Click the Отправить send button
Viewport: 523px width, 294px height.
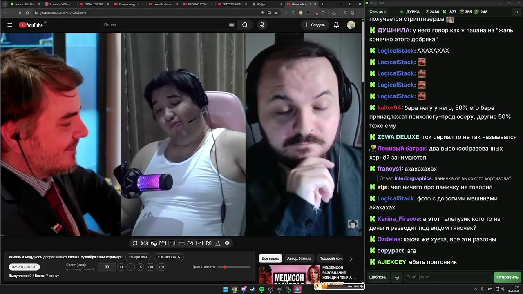point(507,277)
